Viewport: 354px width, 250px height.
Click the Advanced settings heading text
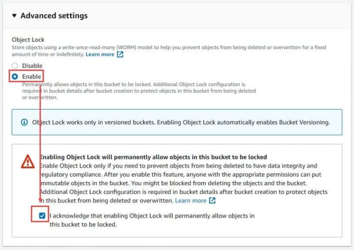click(x=54, y=16)
